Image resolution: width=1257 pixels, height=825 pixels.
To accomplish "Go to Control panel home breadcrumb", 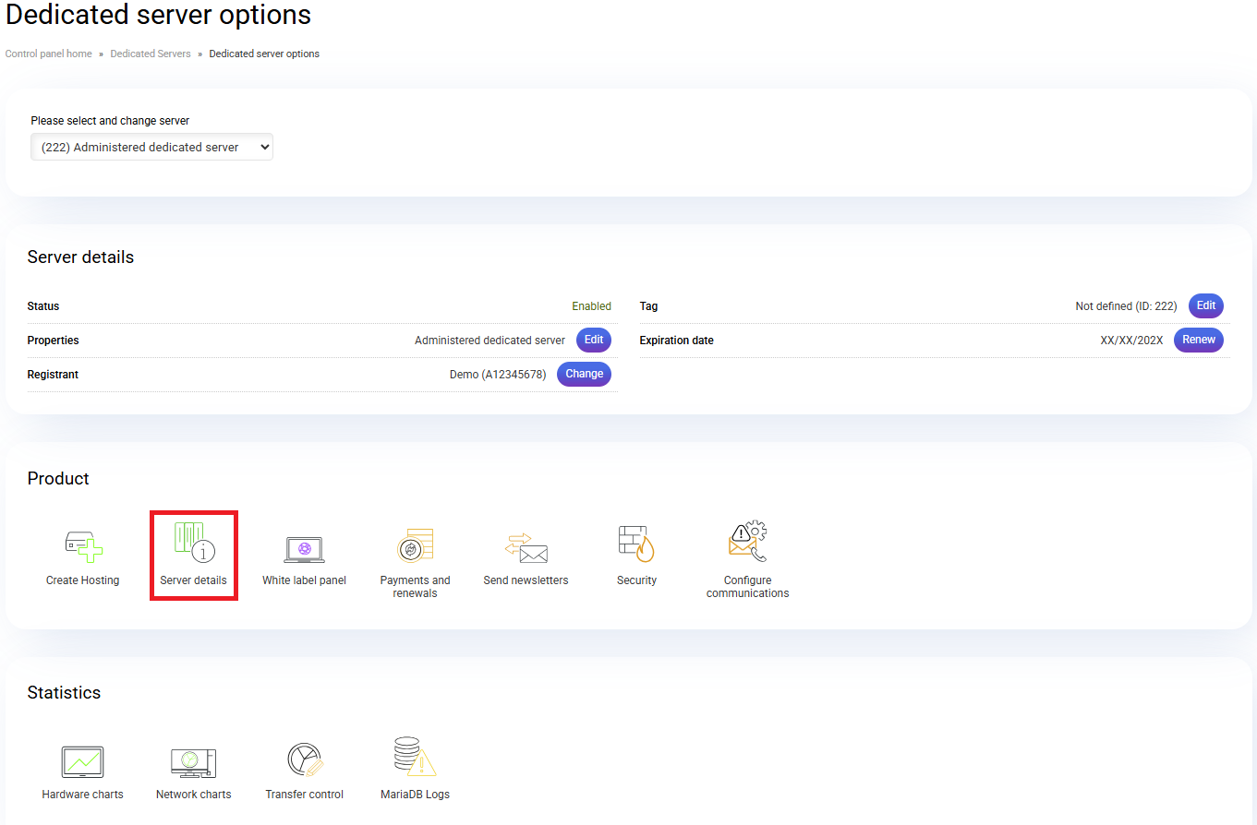I will coord(49,54).
